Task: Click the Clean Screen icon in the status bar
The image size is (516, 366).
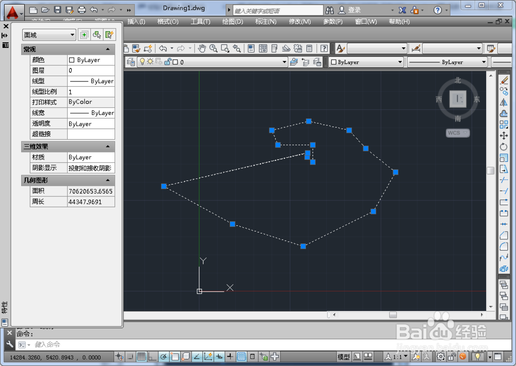Action: [498, 357]
